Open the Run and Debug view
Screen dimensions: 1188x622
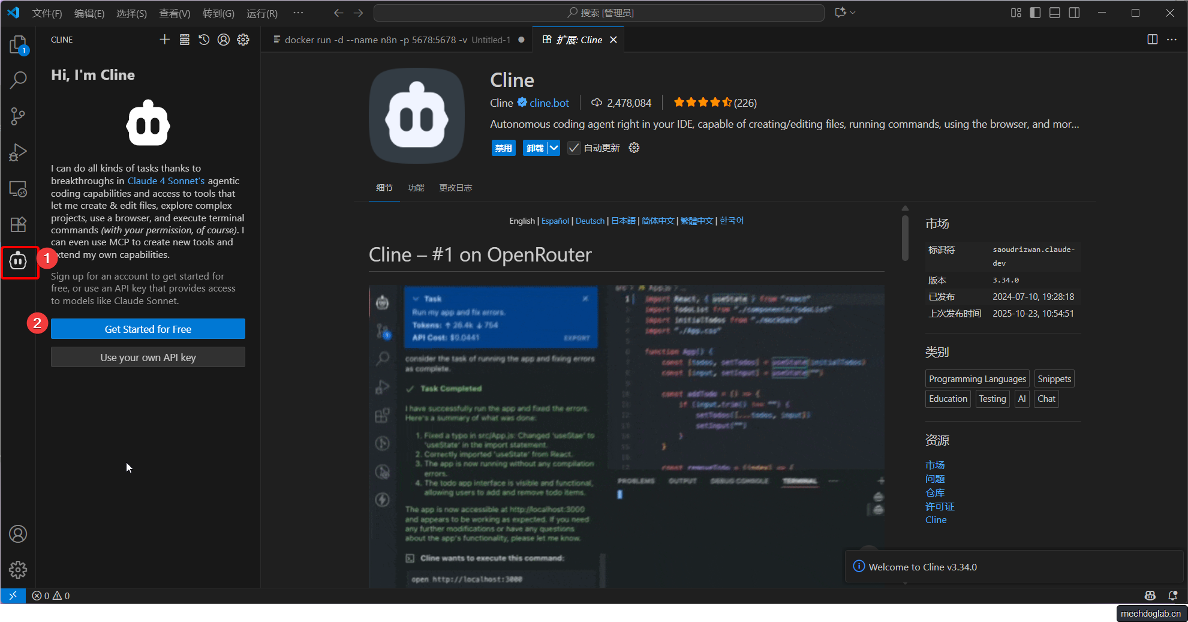[x=18, y=152]
